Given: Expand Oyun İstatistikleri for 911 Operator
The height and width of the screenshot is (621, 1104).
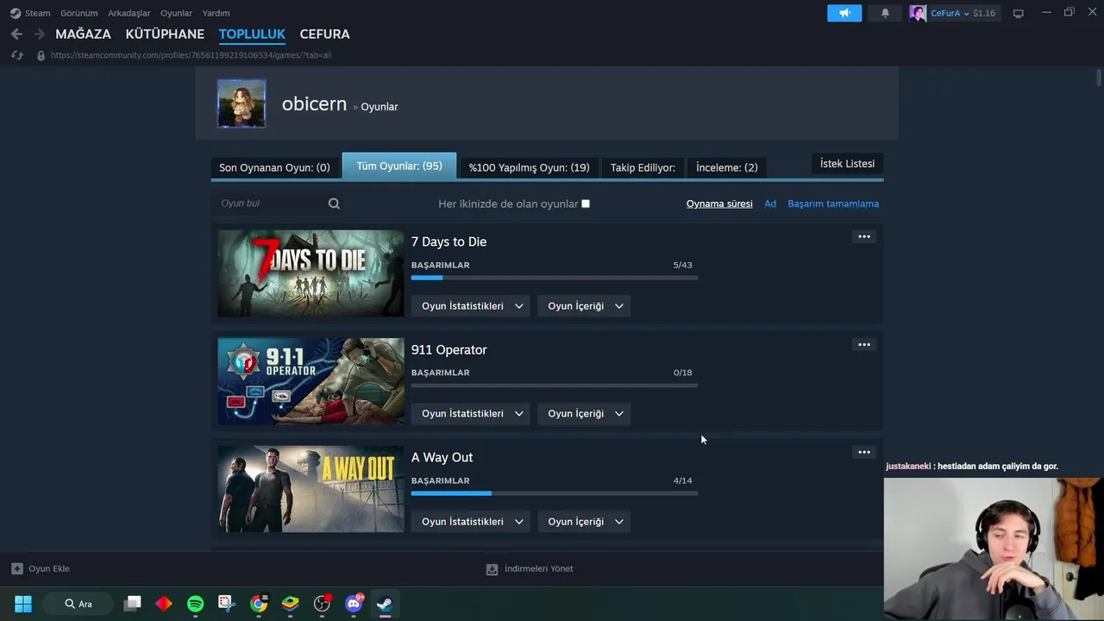Looking at the screenshot, I should point(471,413).
